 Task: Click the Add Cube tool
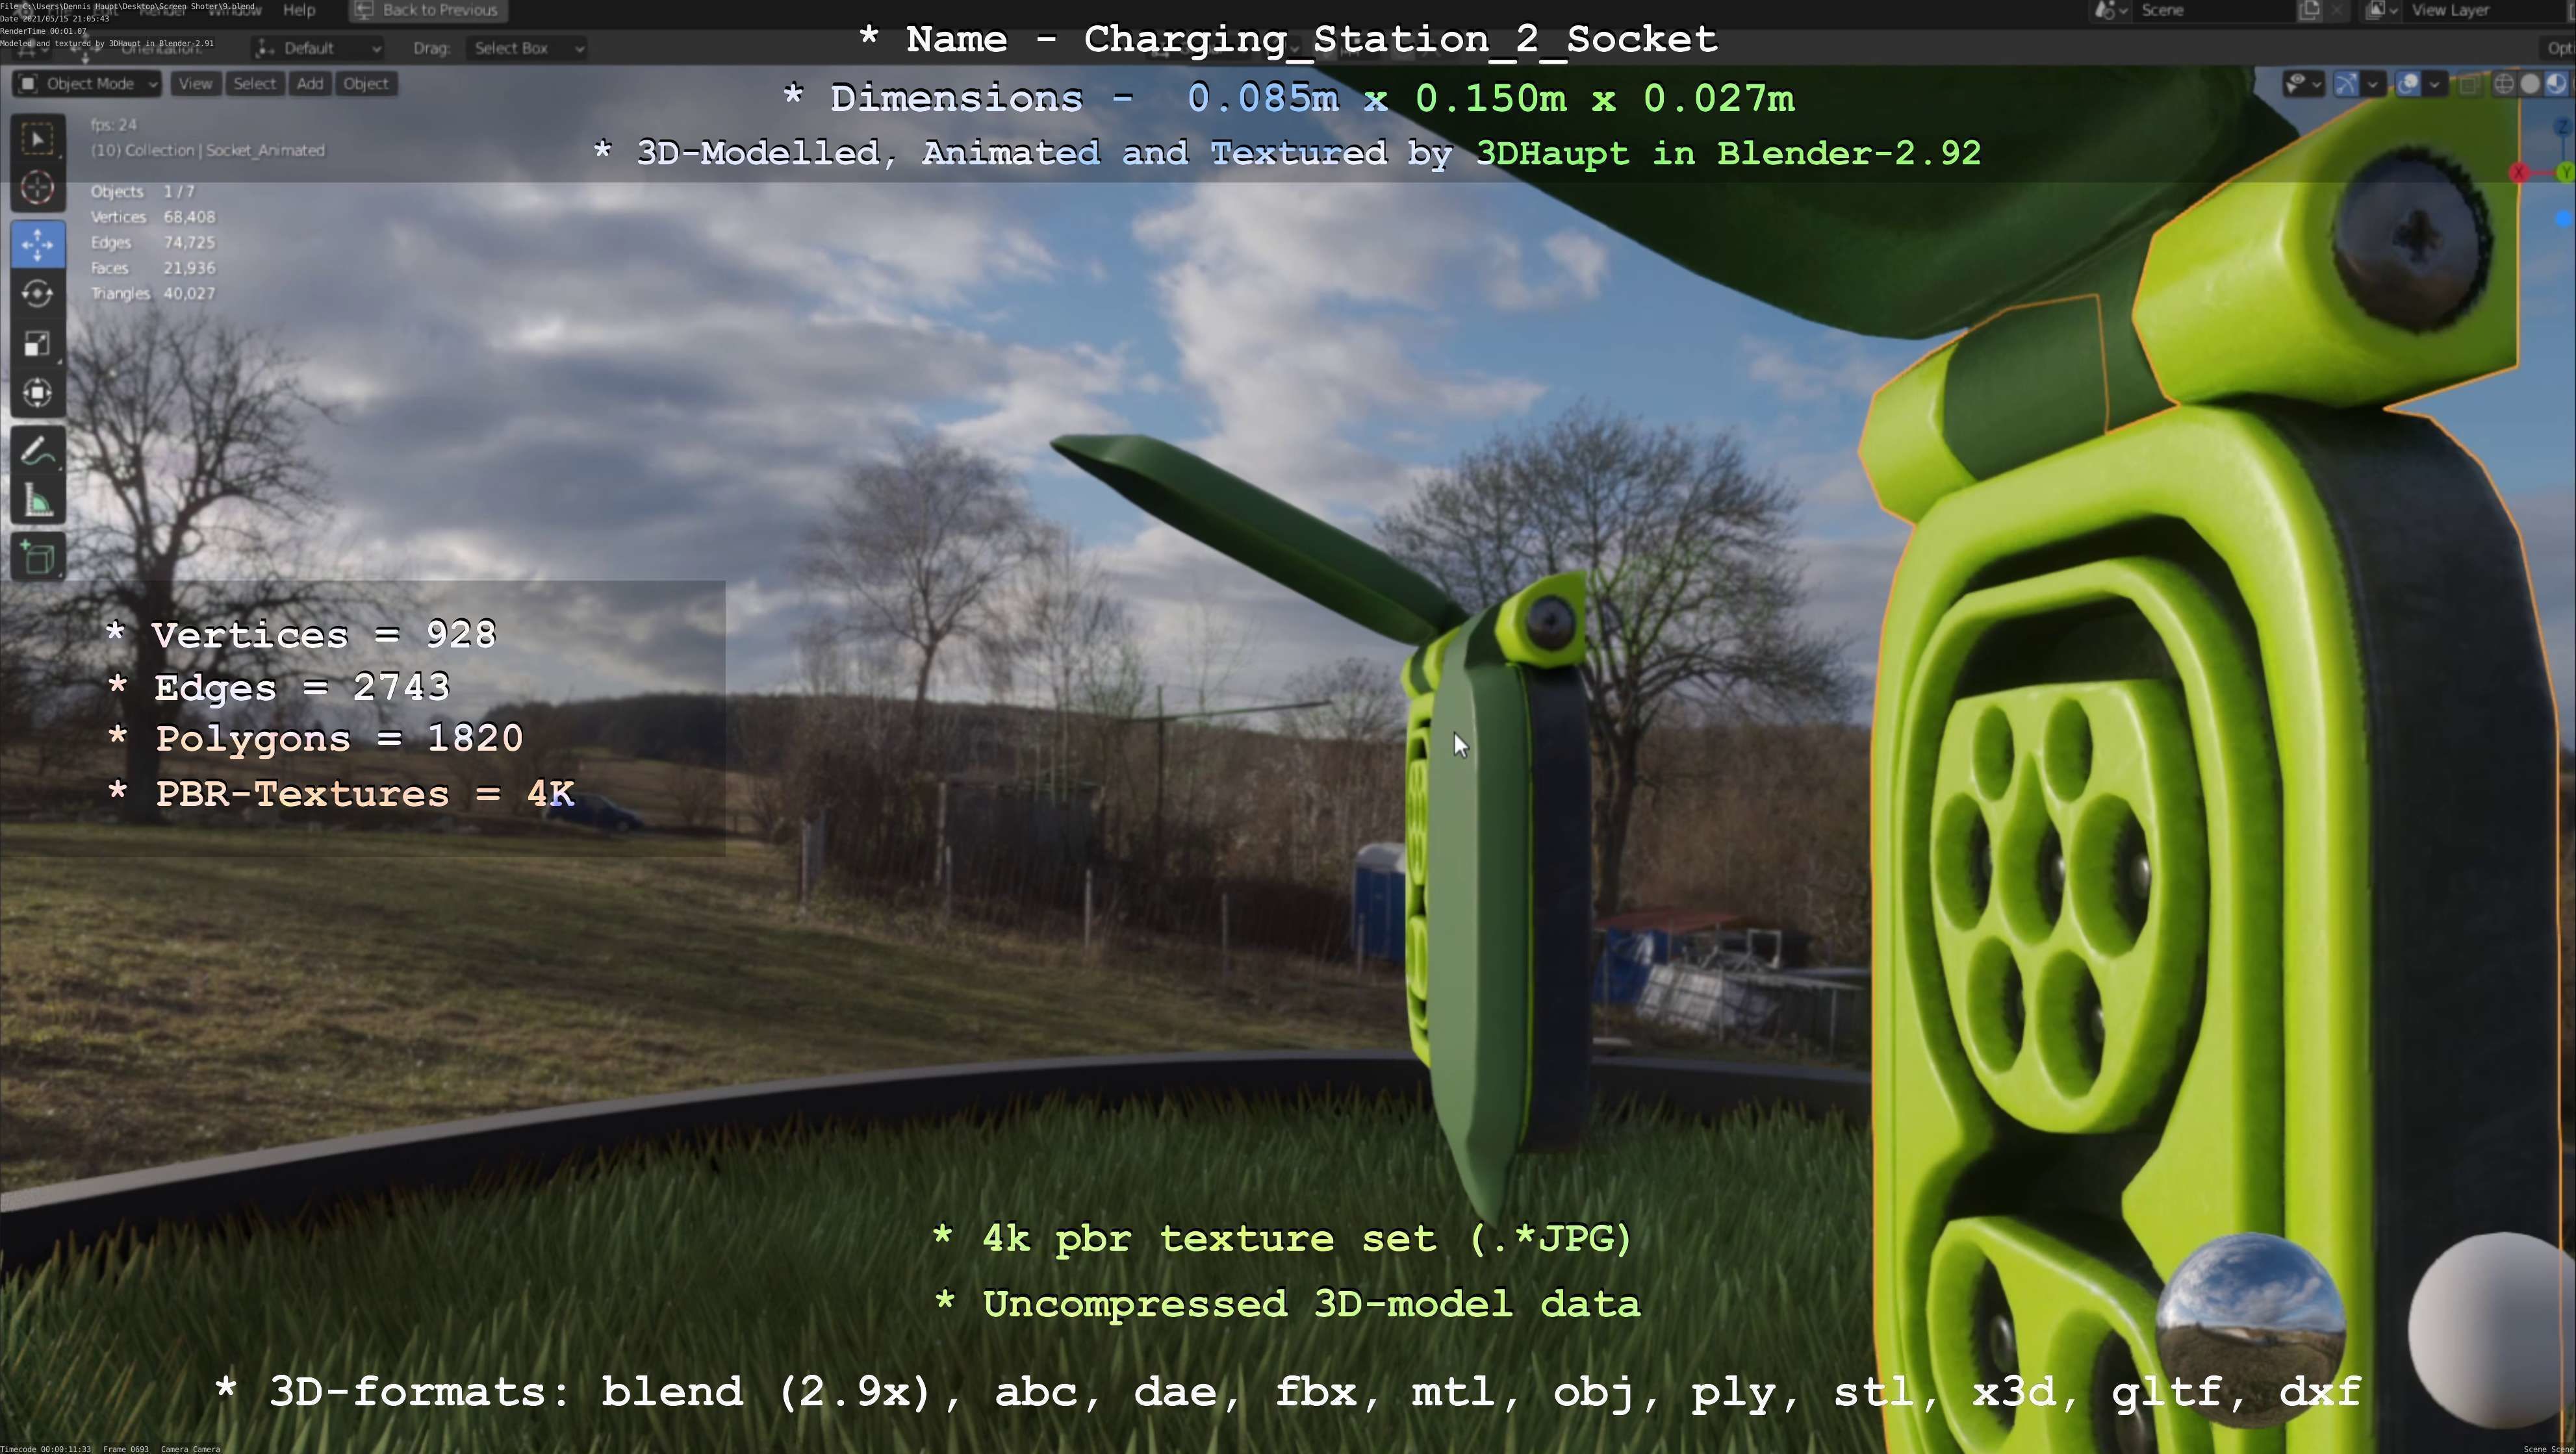(38, 558)
